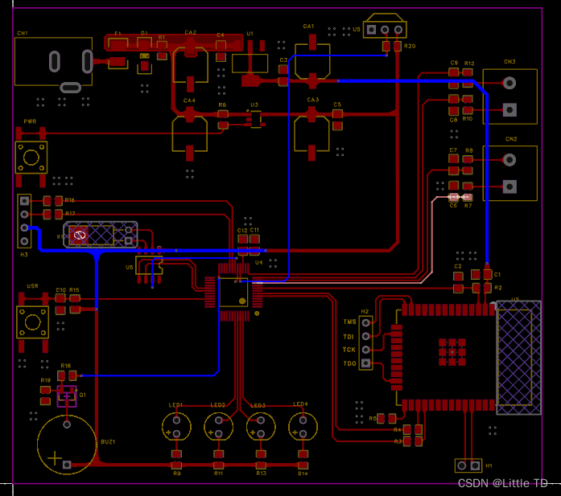Click the R19 label text

[45, 380]
